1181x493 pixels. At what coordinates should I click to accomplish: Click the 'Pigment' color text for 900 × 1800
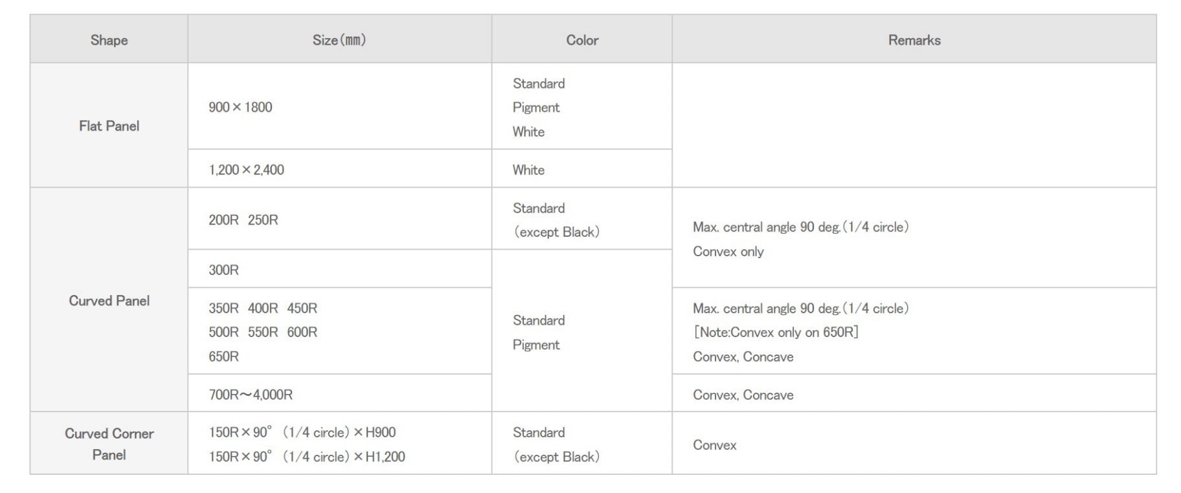(x=536, y=107)
